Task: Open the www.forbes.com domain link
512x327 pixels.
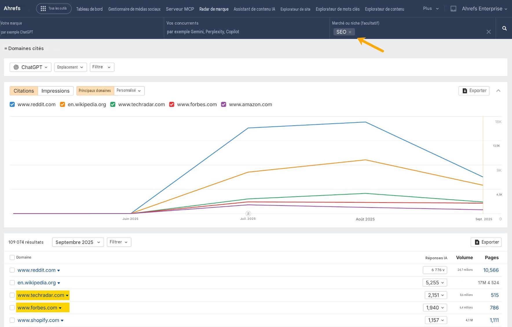Action: pyautogui.click(x=37, y=308)
